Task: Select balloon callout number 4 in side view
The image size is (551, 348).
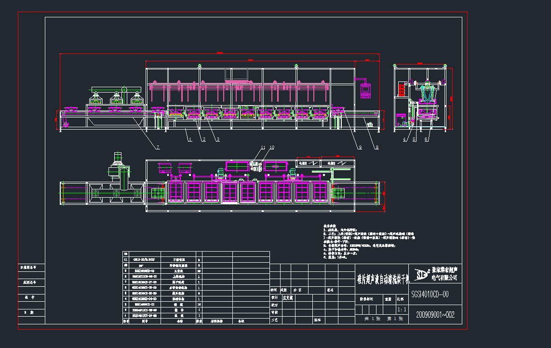Action: pyautogui.click(x=404, y=140)
